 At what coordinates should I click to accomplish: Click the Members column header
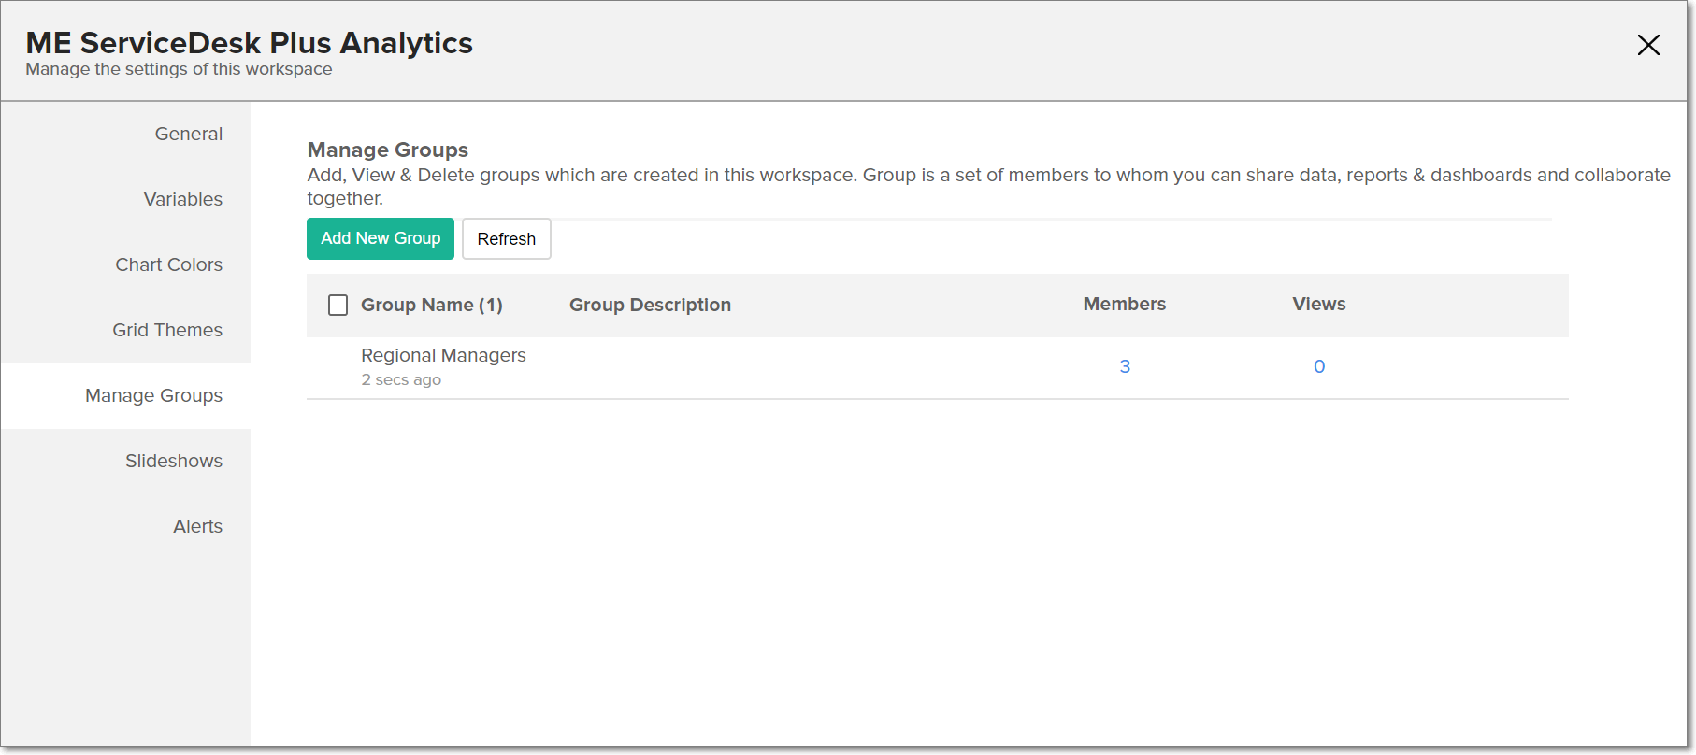click(1124, 304)
